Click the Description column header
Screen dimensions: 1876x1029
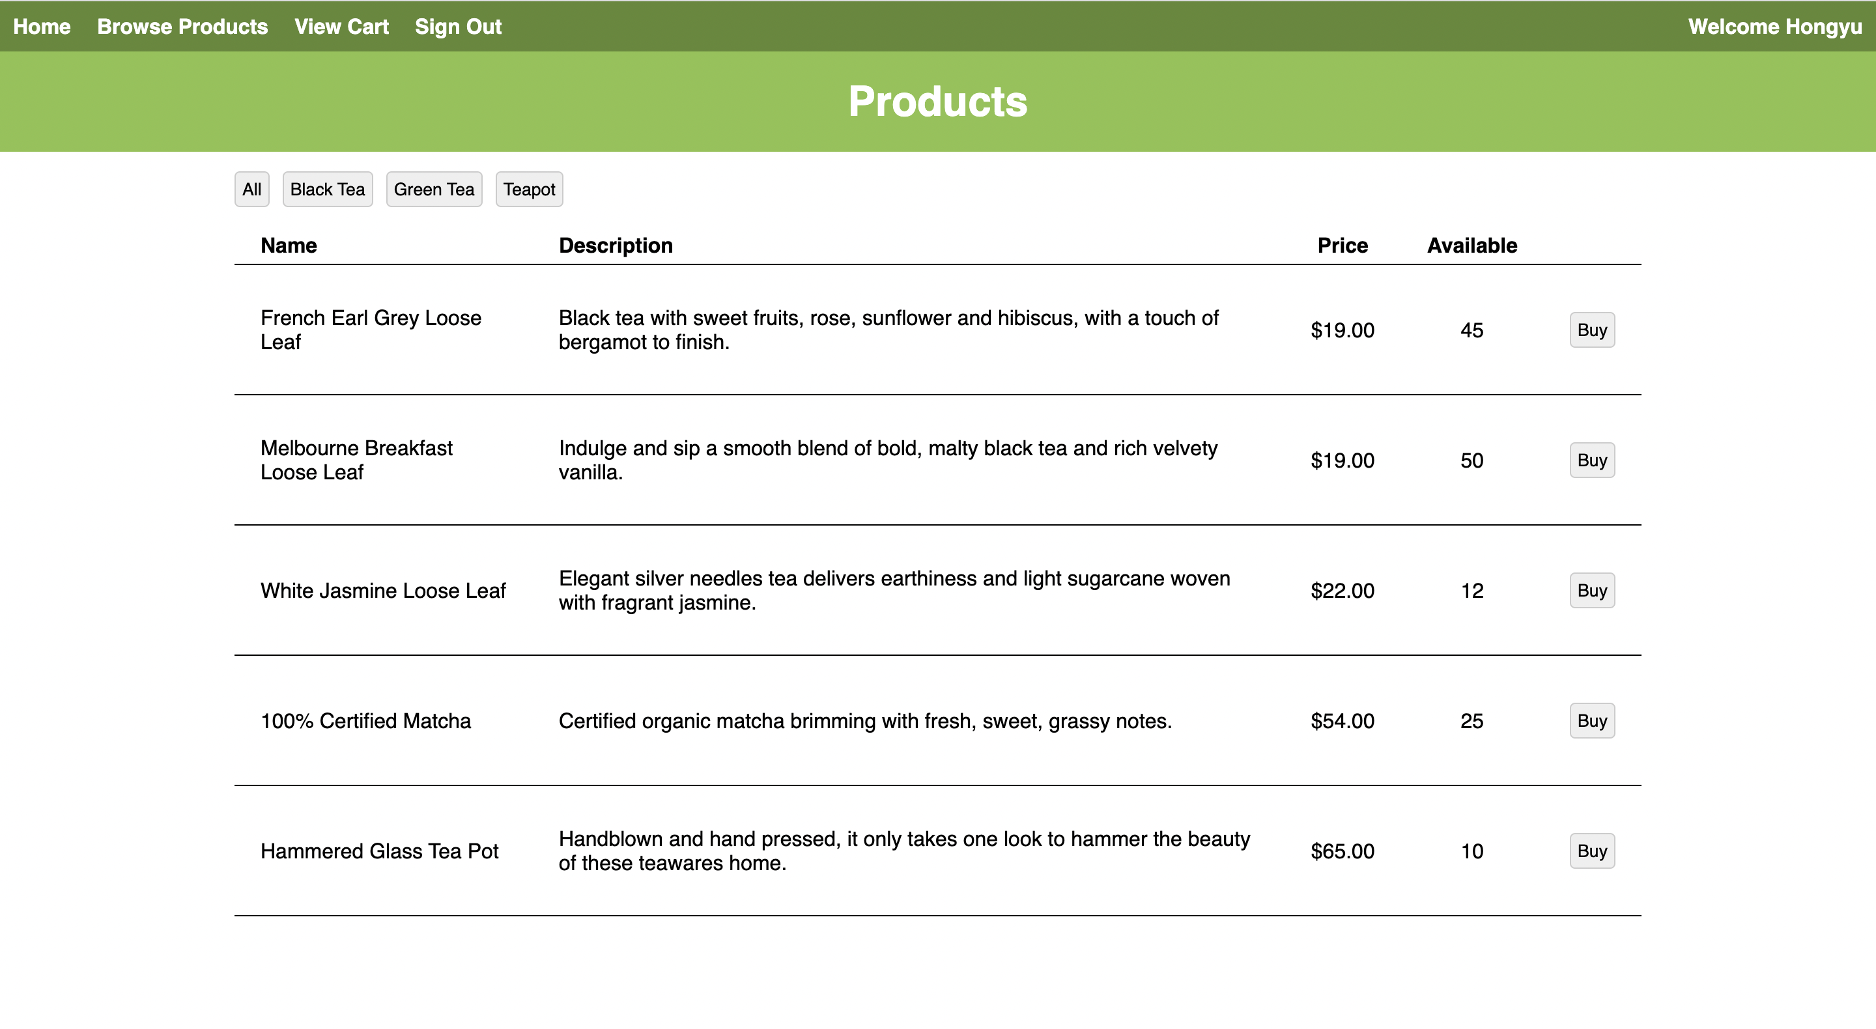[x=616, y=246]
